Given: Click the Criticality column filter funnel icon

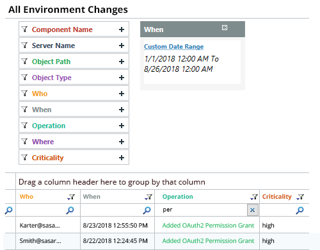Looking at the screenshot, I should (x=300, y=197).
